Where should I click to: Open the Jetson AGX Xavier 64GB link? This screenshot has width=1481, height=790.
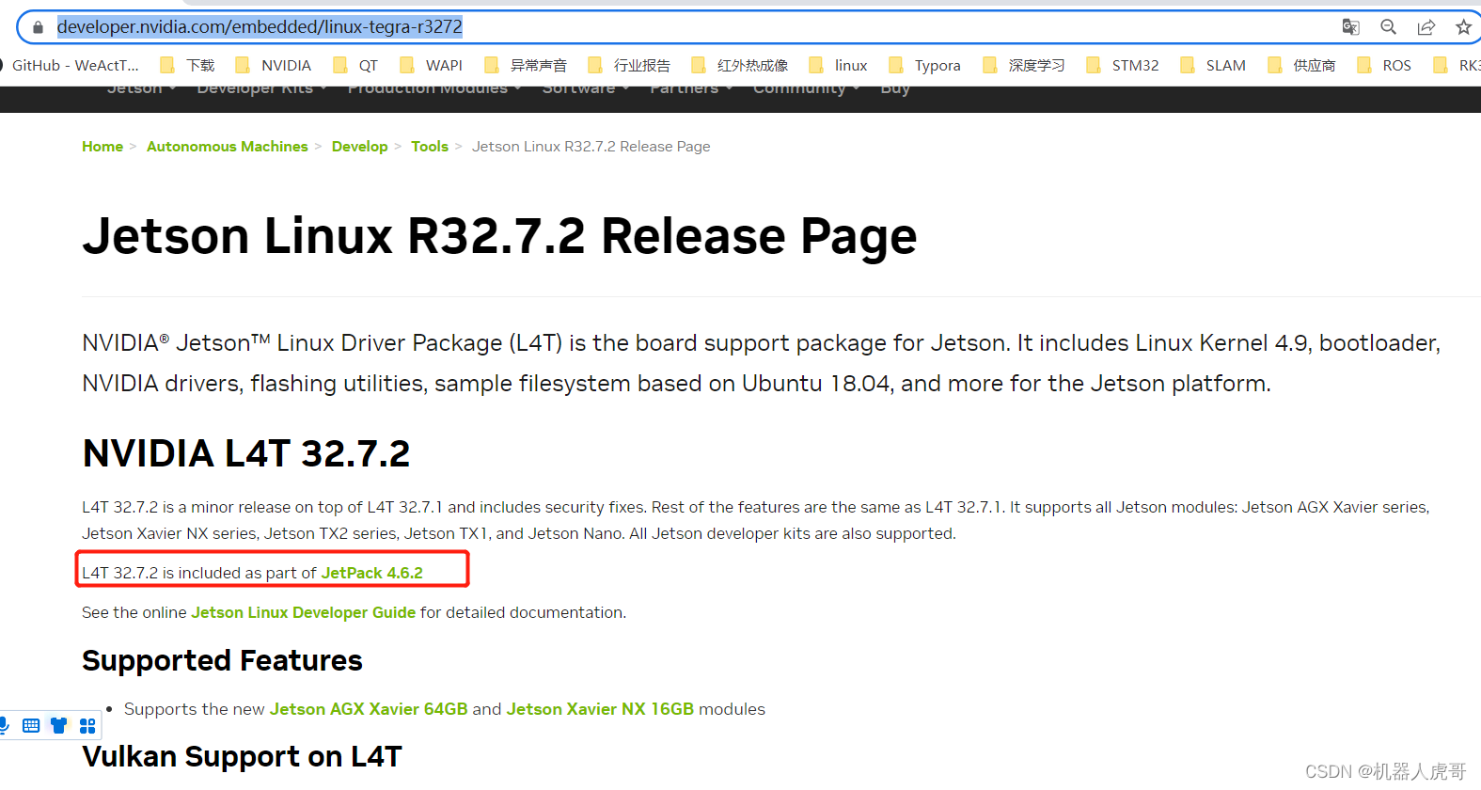coord(369,709)
